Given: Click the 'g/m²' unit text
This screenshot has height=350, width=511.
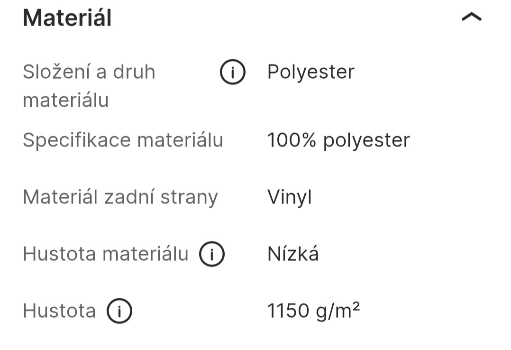Looking at the screenshot, I should click(338, 312).
